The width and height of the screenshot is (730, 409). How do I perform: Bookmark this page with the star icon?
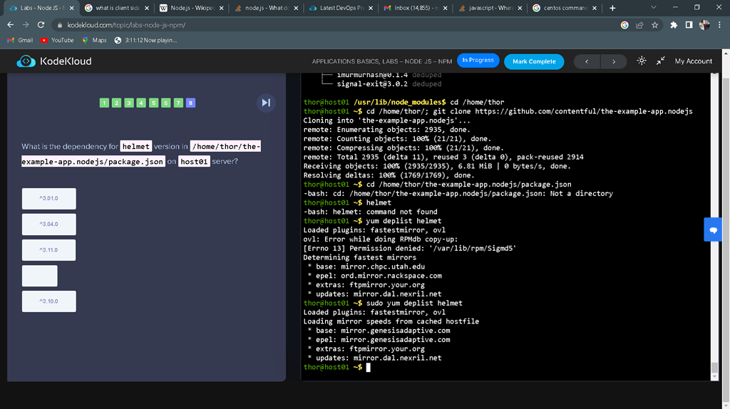point(654,25)
